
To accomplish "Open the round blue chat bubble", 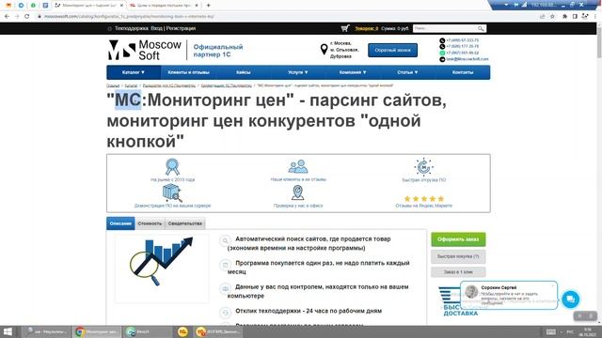I will click(571, 300).
